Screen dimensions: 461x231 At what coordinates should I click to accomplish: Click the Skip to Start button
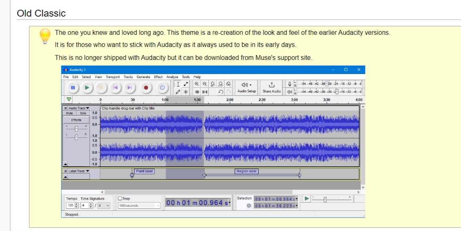[x=116, y=87]
